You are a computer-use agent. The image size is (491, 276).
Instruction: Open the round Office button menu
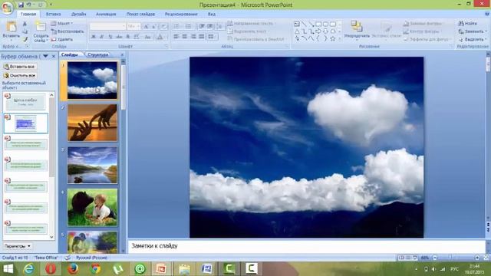click(7, 8)
